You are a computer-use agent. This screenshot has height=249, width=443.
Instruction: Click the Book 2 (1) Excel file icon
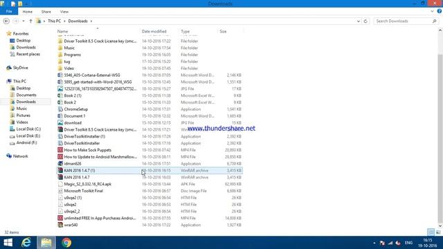pos(60,95)
